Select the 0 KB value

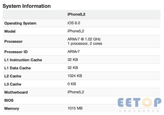(72, 84)
